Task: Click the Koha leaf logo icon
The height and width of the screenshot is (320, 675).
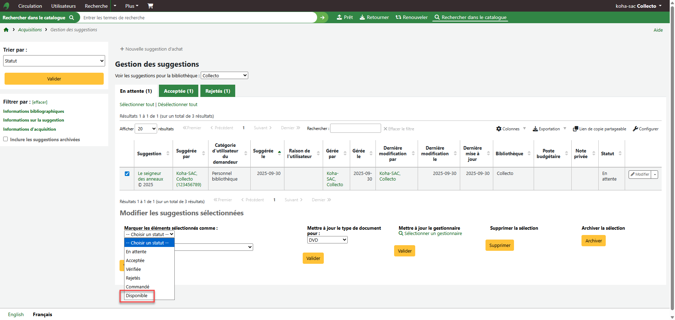Action: (6, 6)
